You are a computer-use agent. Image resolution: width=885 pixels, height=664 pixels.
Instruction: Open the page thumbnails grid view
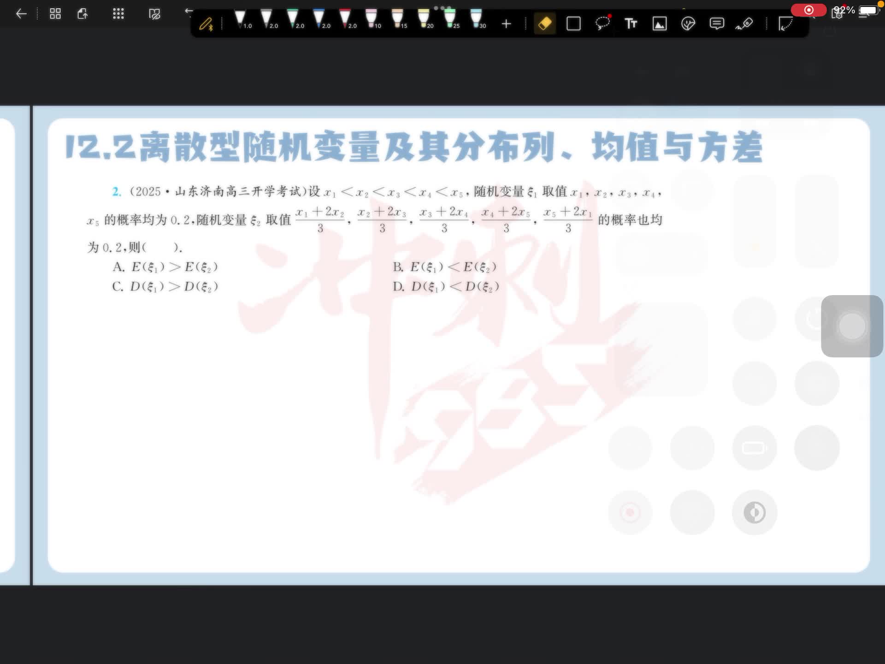coord(55,14)
